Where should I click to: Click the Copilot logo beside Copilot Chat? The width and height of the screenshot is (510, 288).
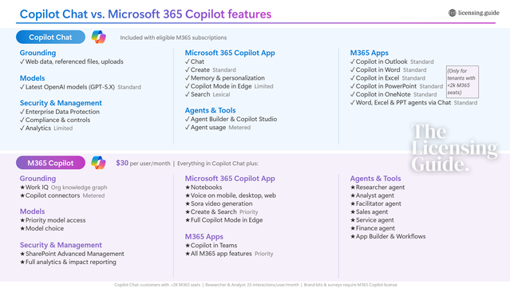coord(98,37)
